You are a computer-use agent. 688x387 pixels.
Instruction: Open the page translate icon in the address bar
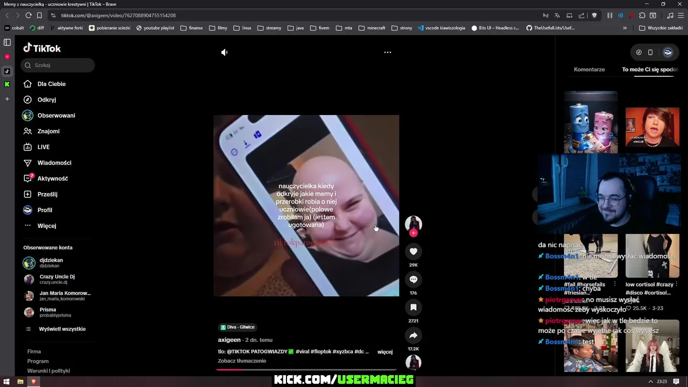pyautogui.click(x=557, y=16)
